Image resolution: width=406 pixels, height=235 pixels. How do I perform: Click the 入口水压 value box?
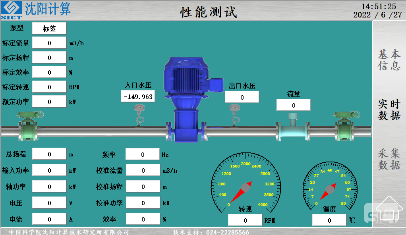(x=138, y=96)
